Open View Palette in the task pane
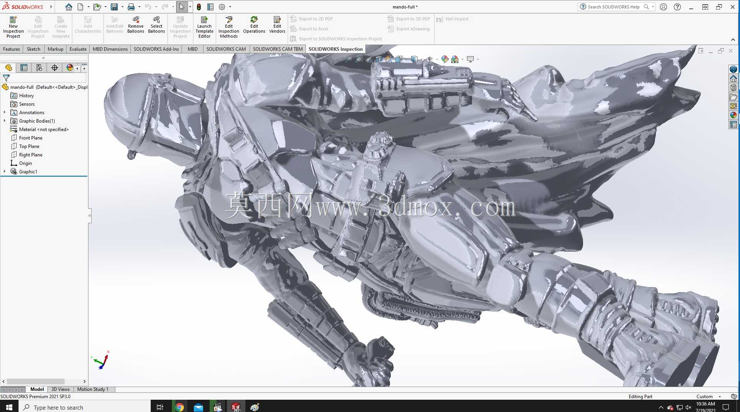 [x=733, y=106]
